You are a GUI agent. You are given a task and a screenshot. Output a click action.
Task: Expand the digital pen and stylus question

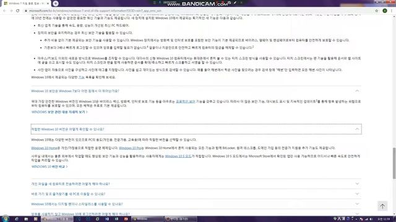196,204
